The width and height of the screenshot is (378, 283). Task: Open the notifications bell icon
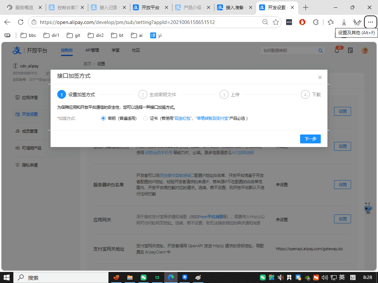[x=337, y=50]
